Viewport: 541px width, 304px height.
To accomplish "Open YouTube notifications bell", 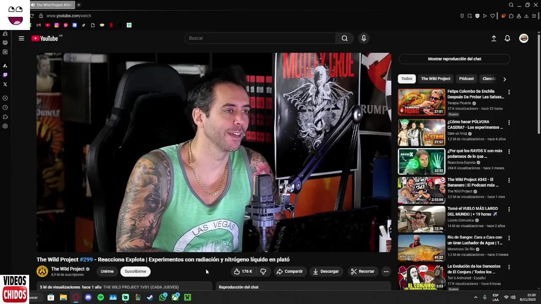I will pyautogui.click(x=507, y=38).
